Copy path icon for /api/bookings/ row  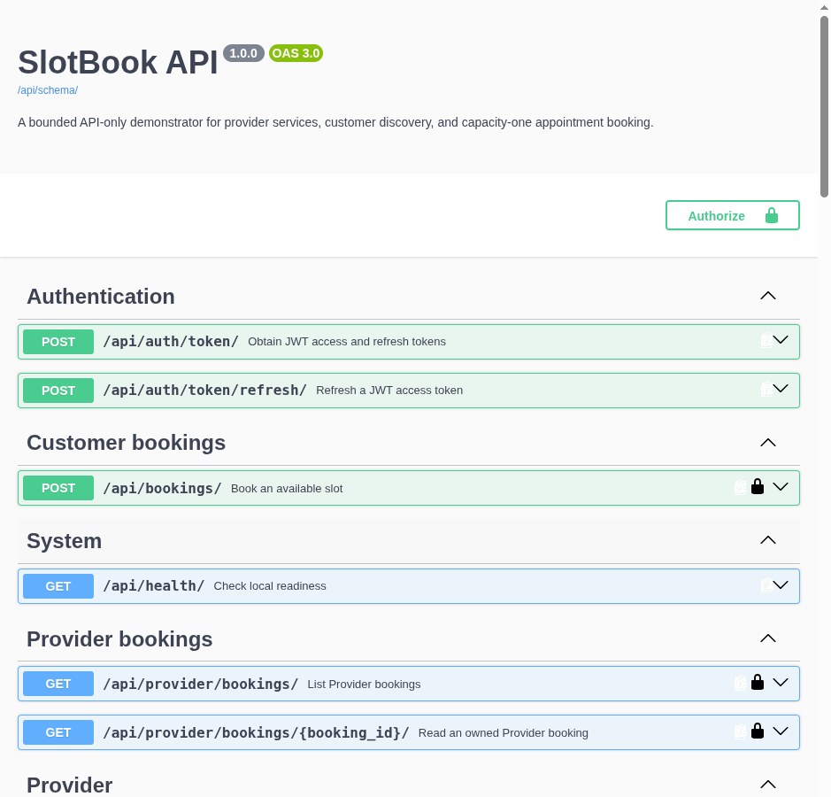741,487
